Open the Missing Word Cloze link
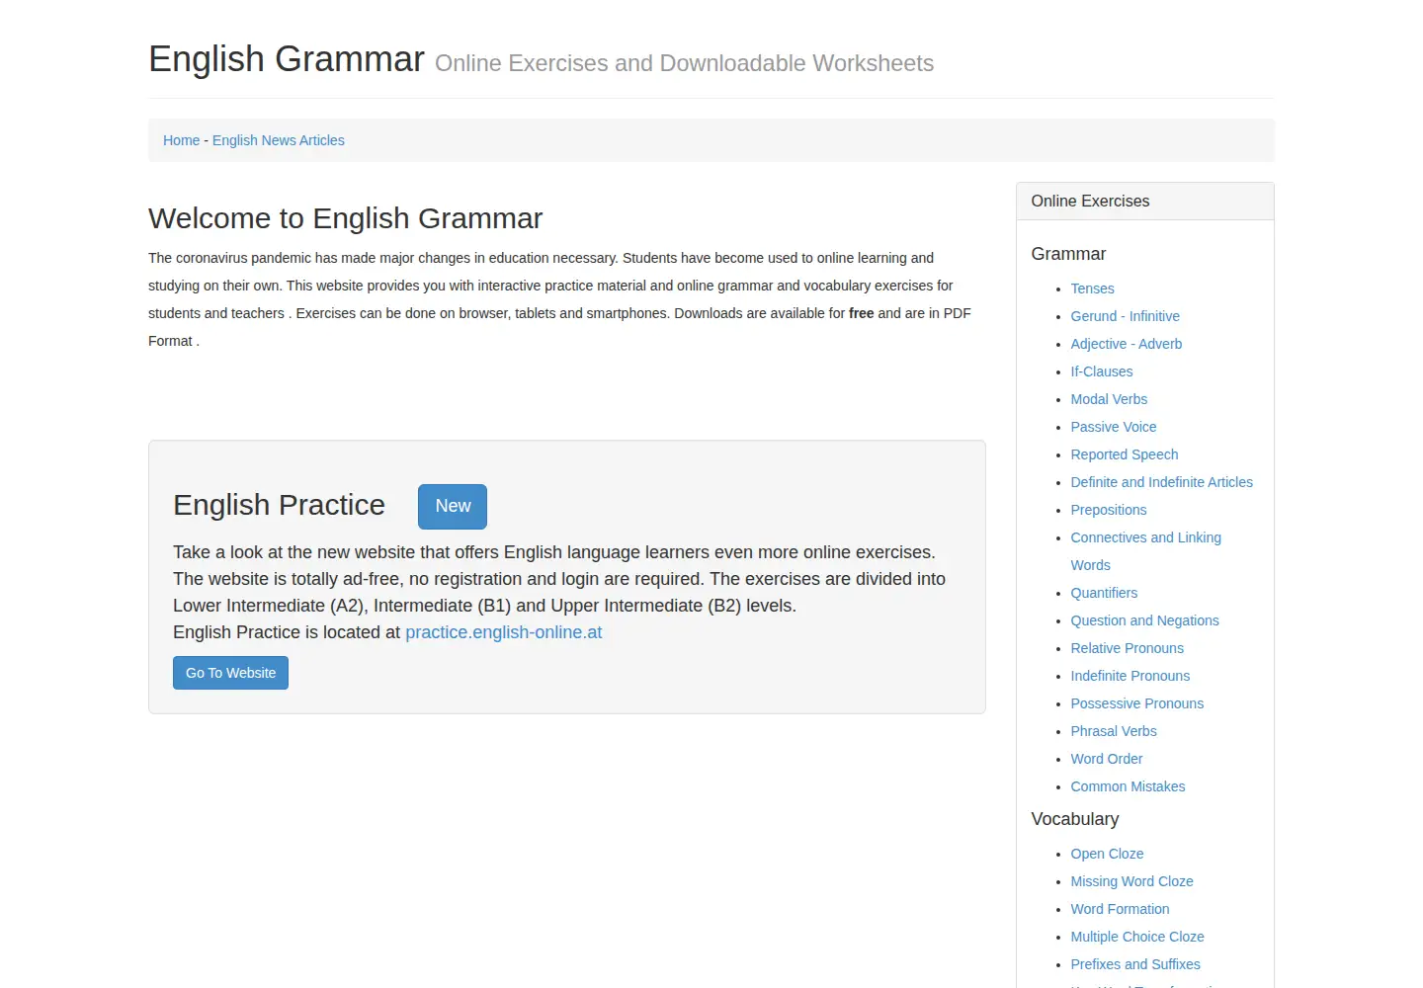The height and width of the screenshot is (988, 1423). [x=1131, y=881]
